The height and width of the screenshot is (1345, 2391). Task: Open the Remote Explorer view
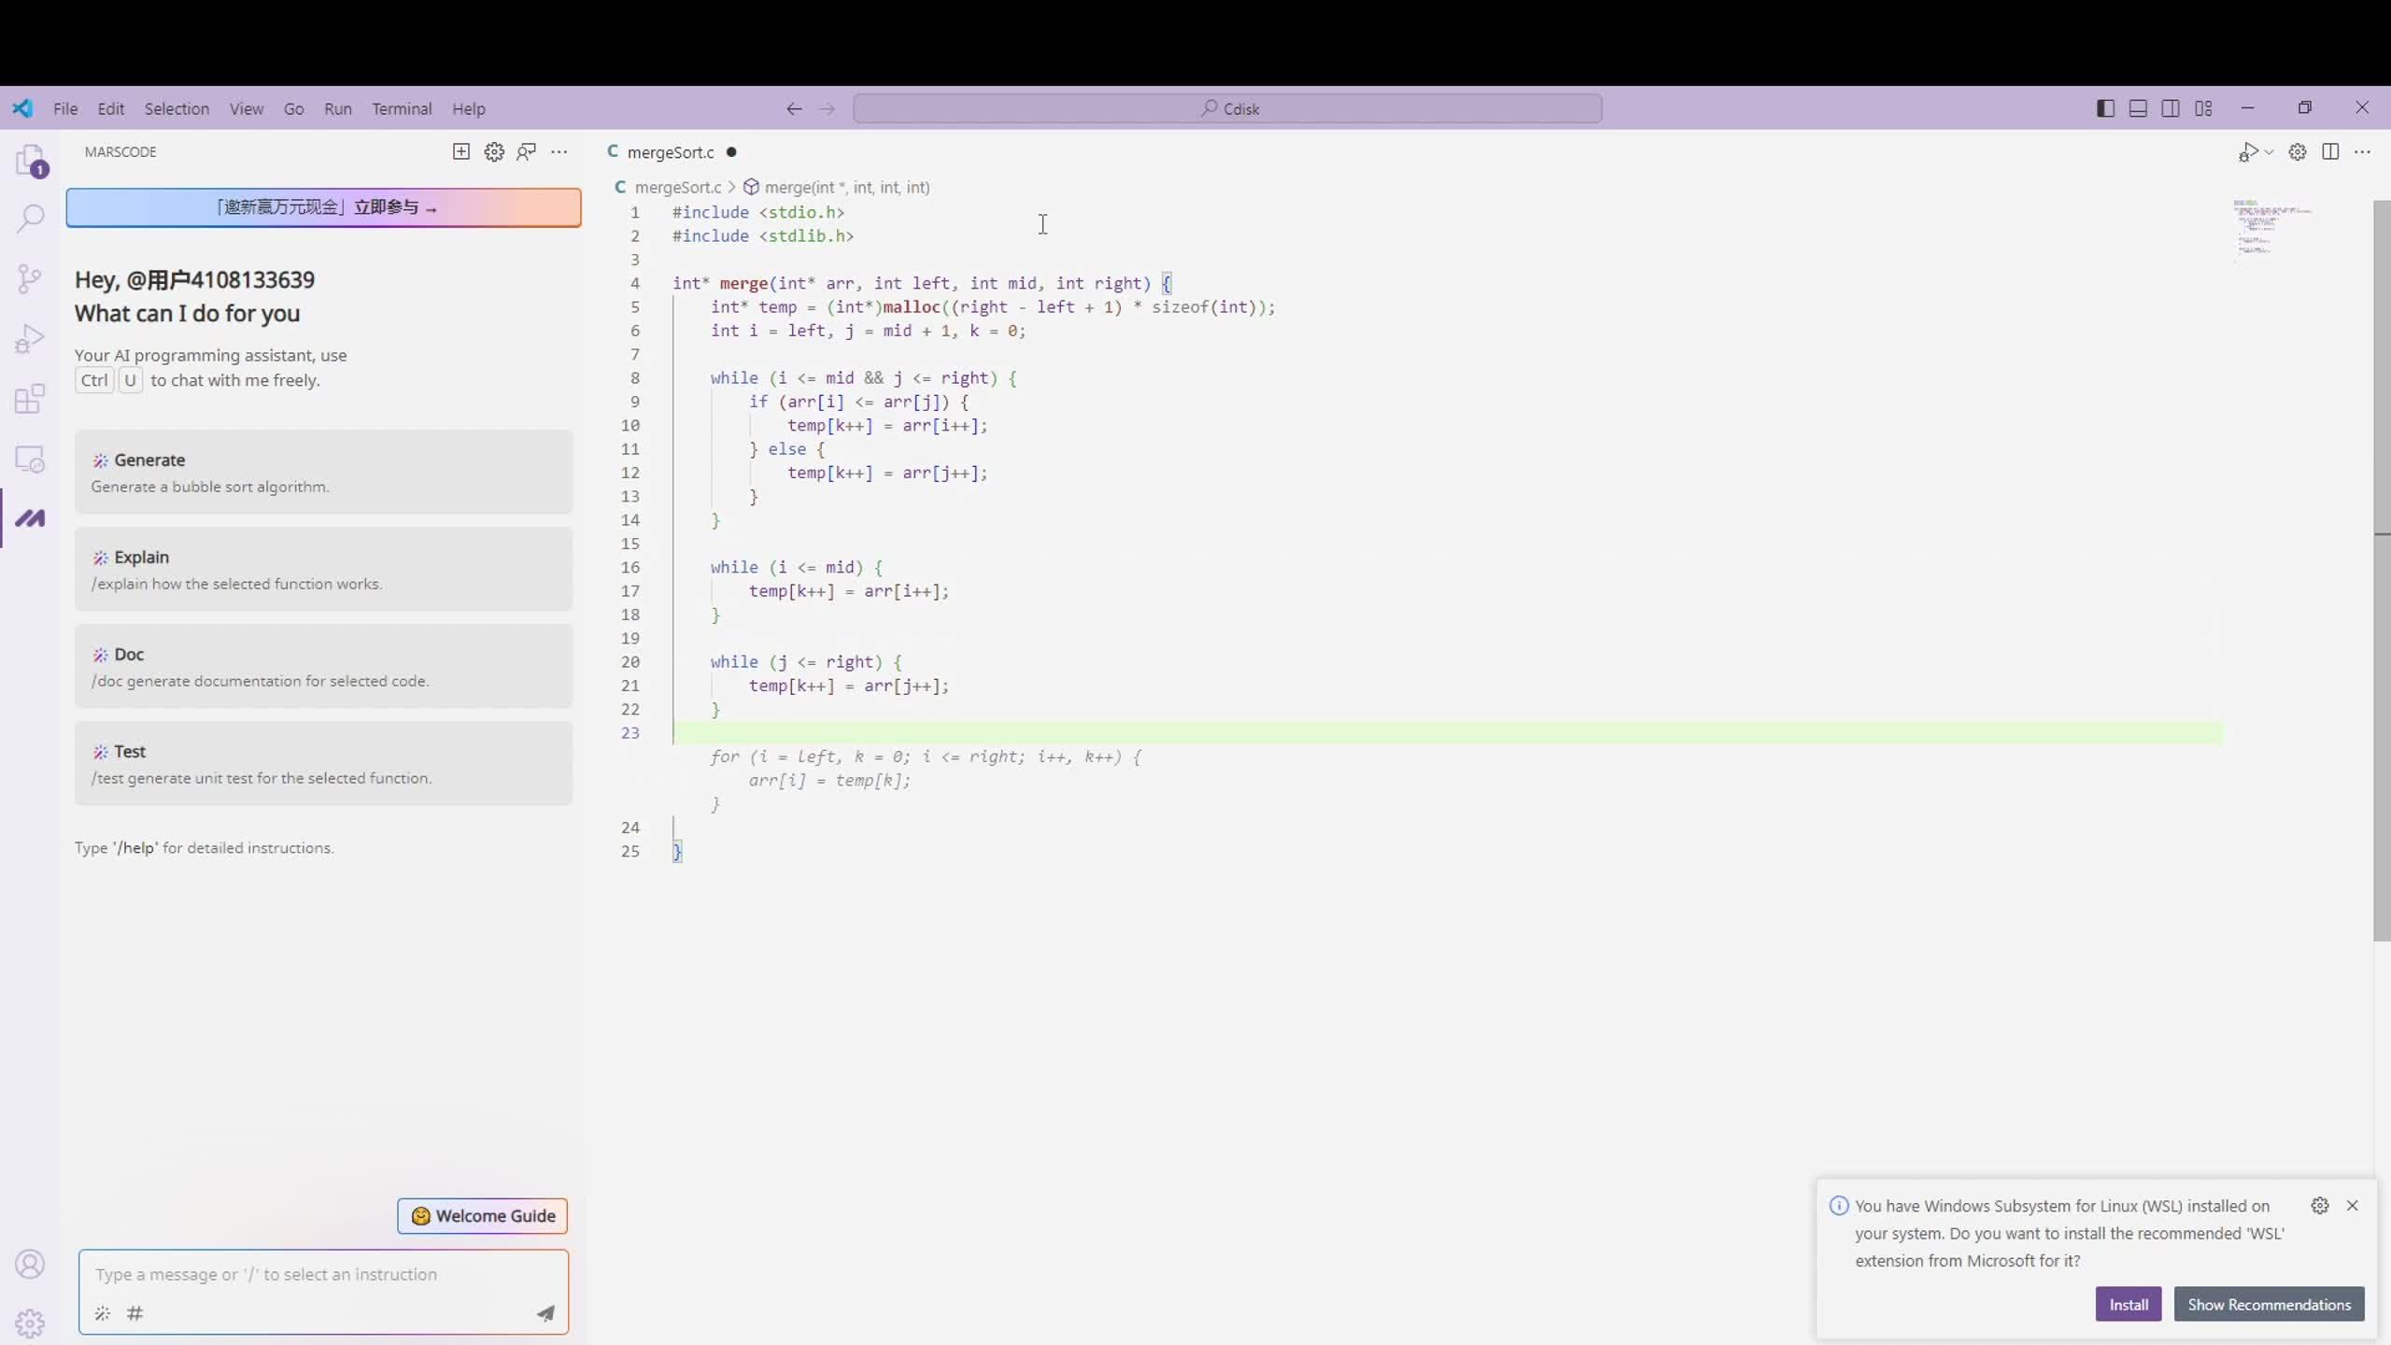click(x=30, y=459)
